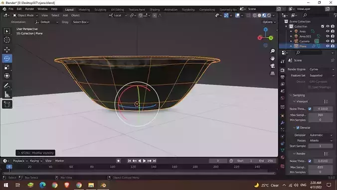Open Orientation Default dropdown
Image resolution: width=337 pixels, height=190 pixels.
(x=47, y=22)
